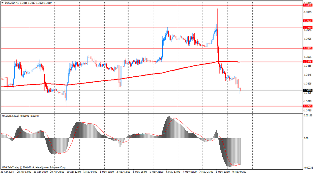Click the 25 Apr 2014 date label
The width and height of the screenshot is (313, 174).
click(x=7, y=172)
